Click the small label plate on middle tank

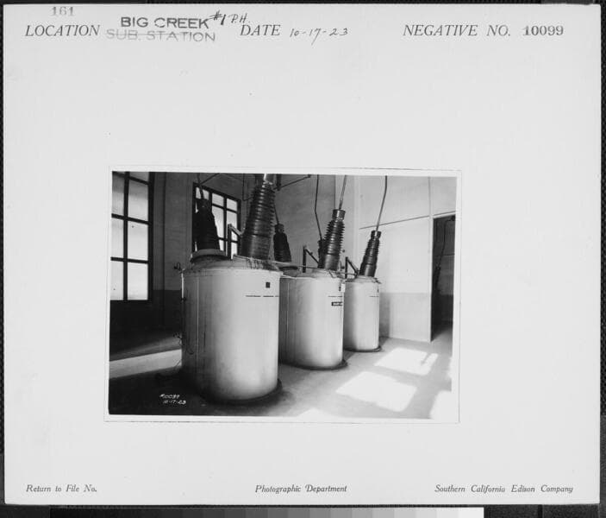pyautogui.click(x=336, y=303)
